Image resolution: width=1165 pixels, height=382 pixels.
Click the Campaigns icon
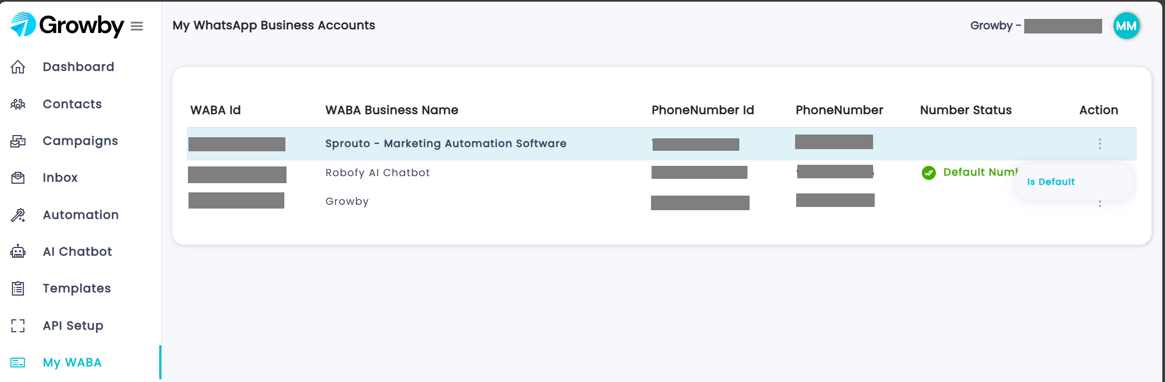(18, 141)
